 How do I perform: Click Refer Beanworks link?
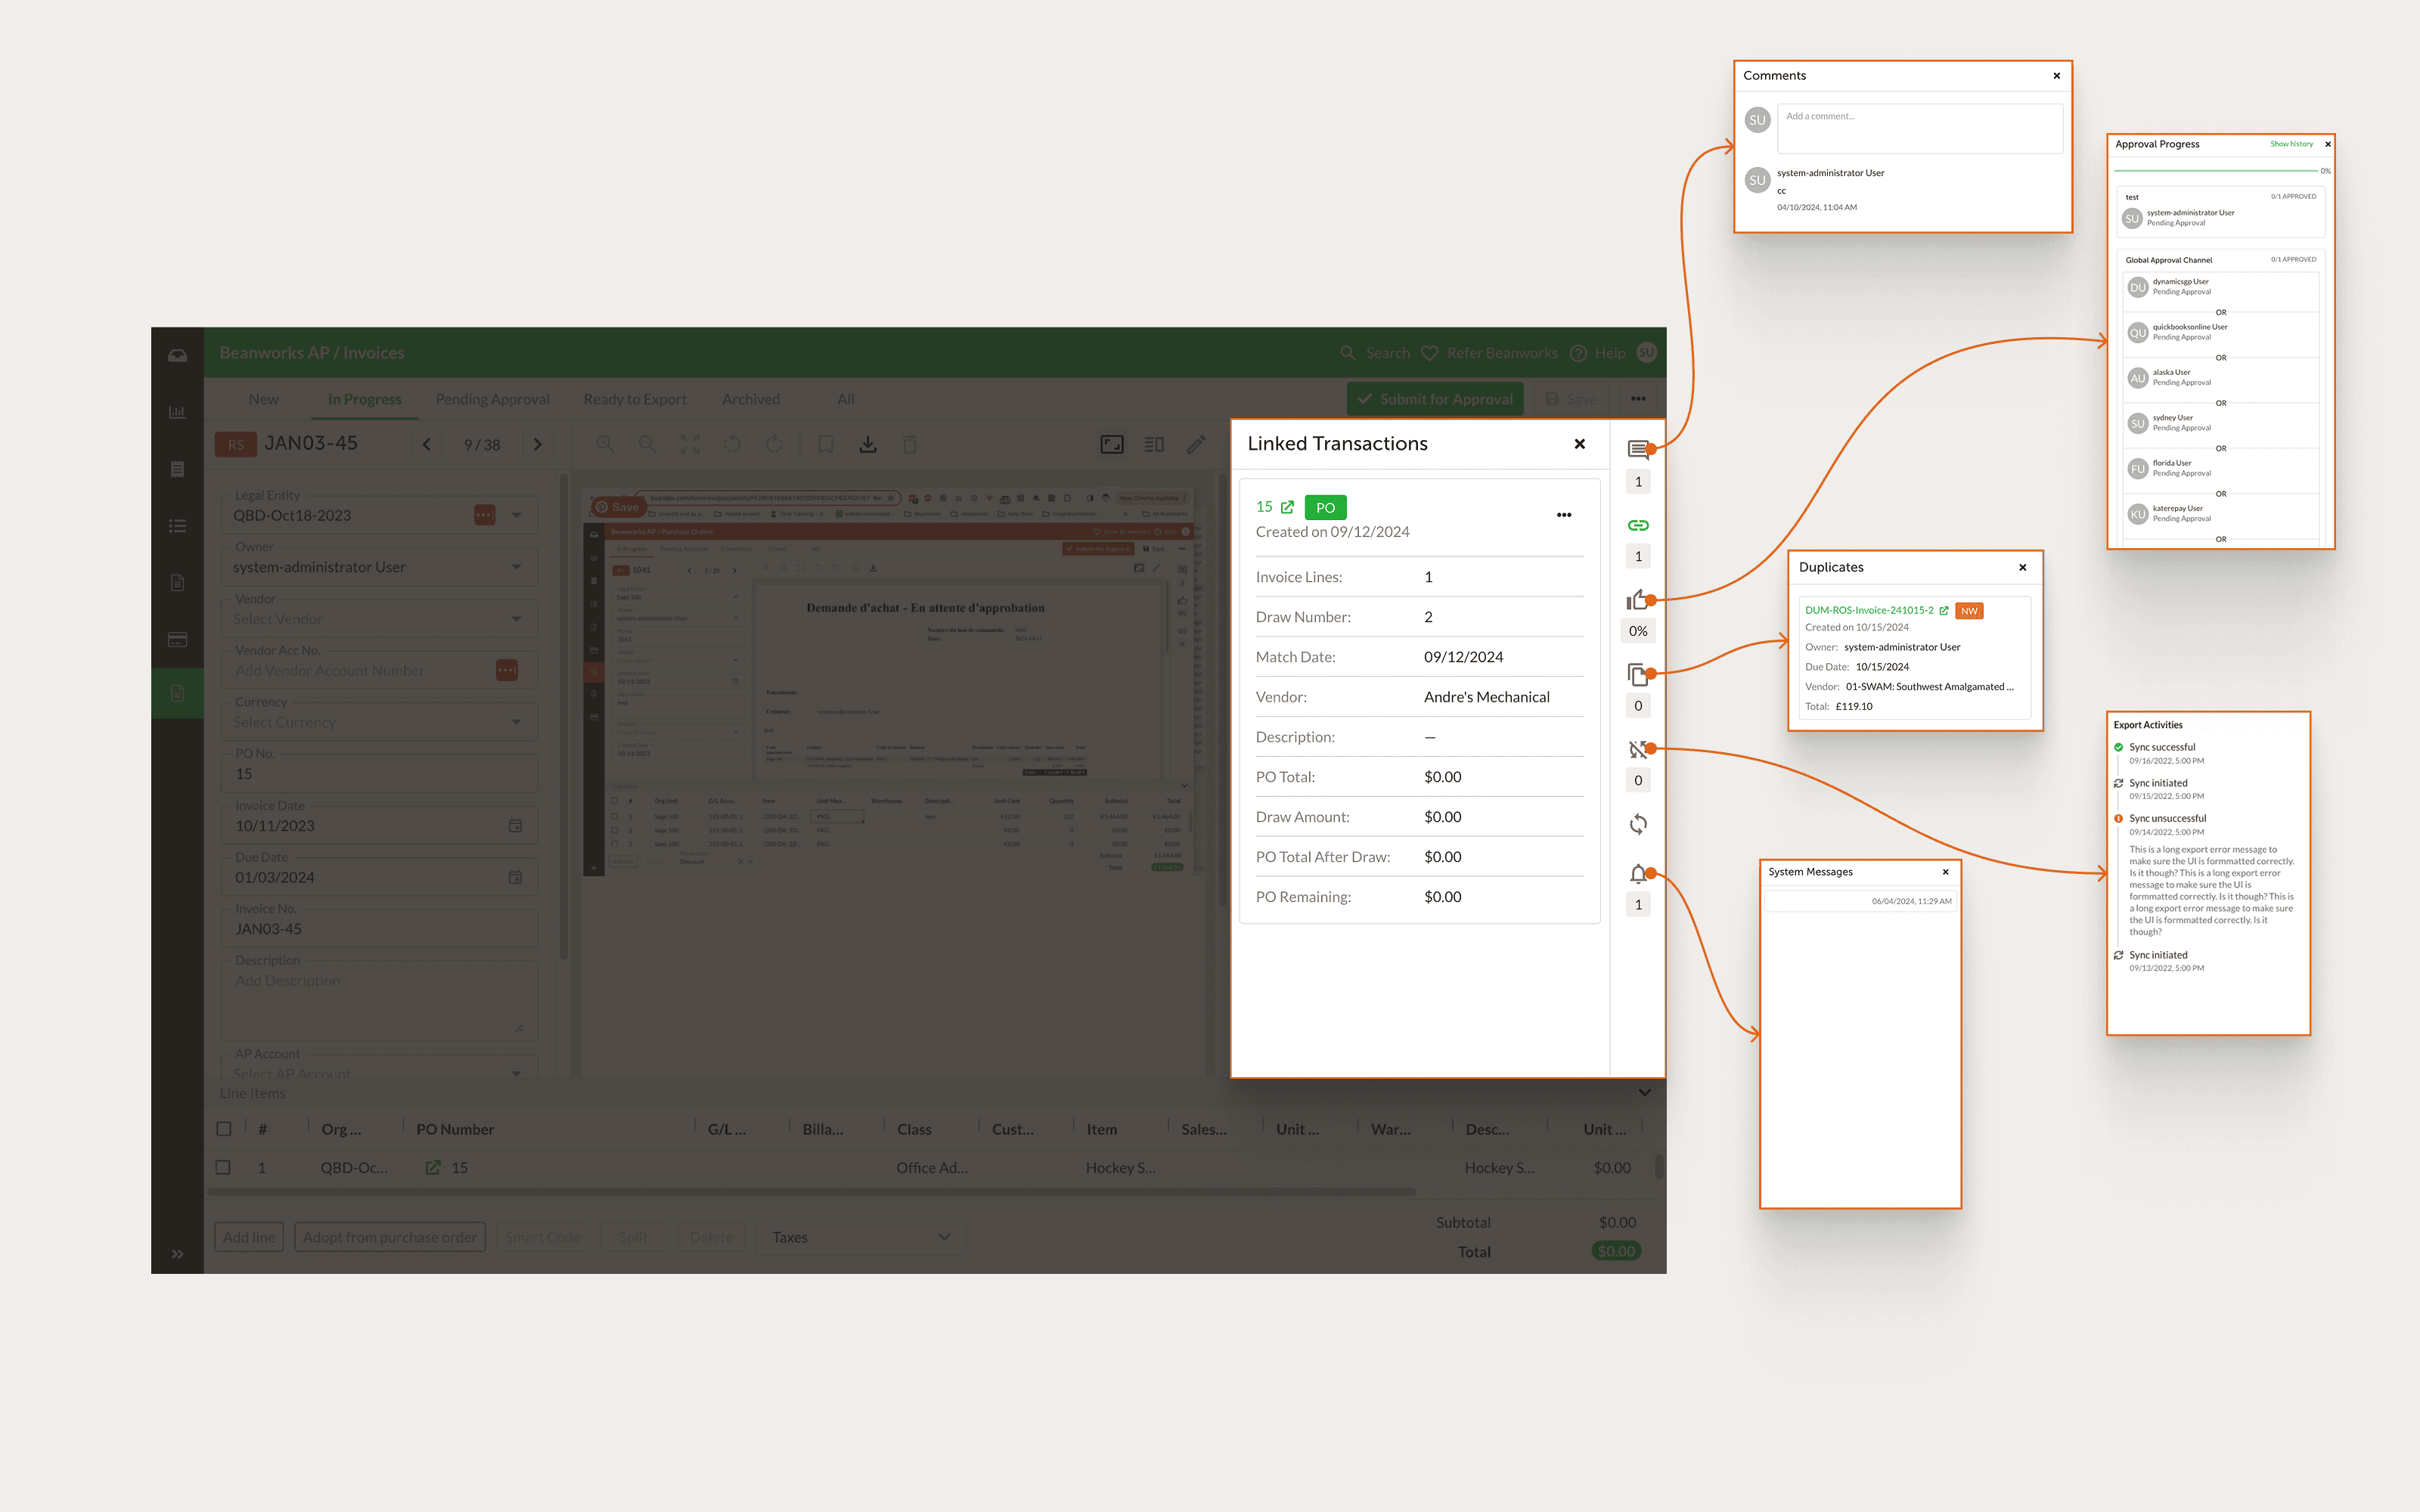[x=1490, y=353]
